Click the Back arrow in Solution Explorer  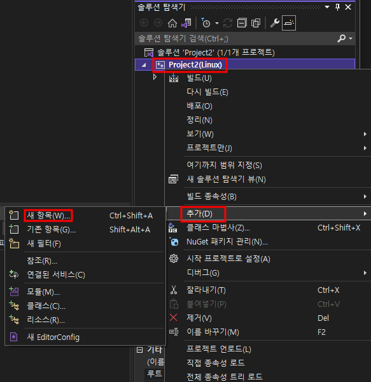tap(144, 23)
